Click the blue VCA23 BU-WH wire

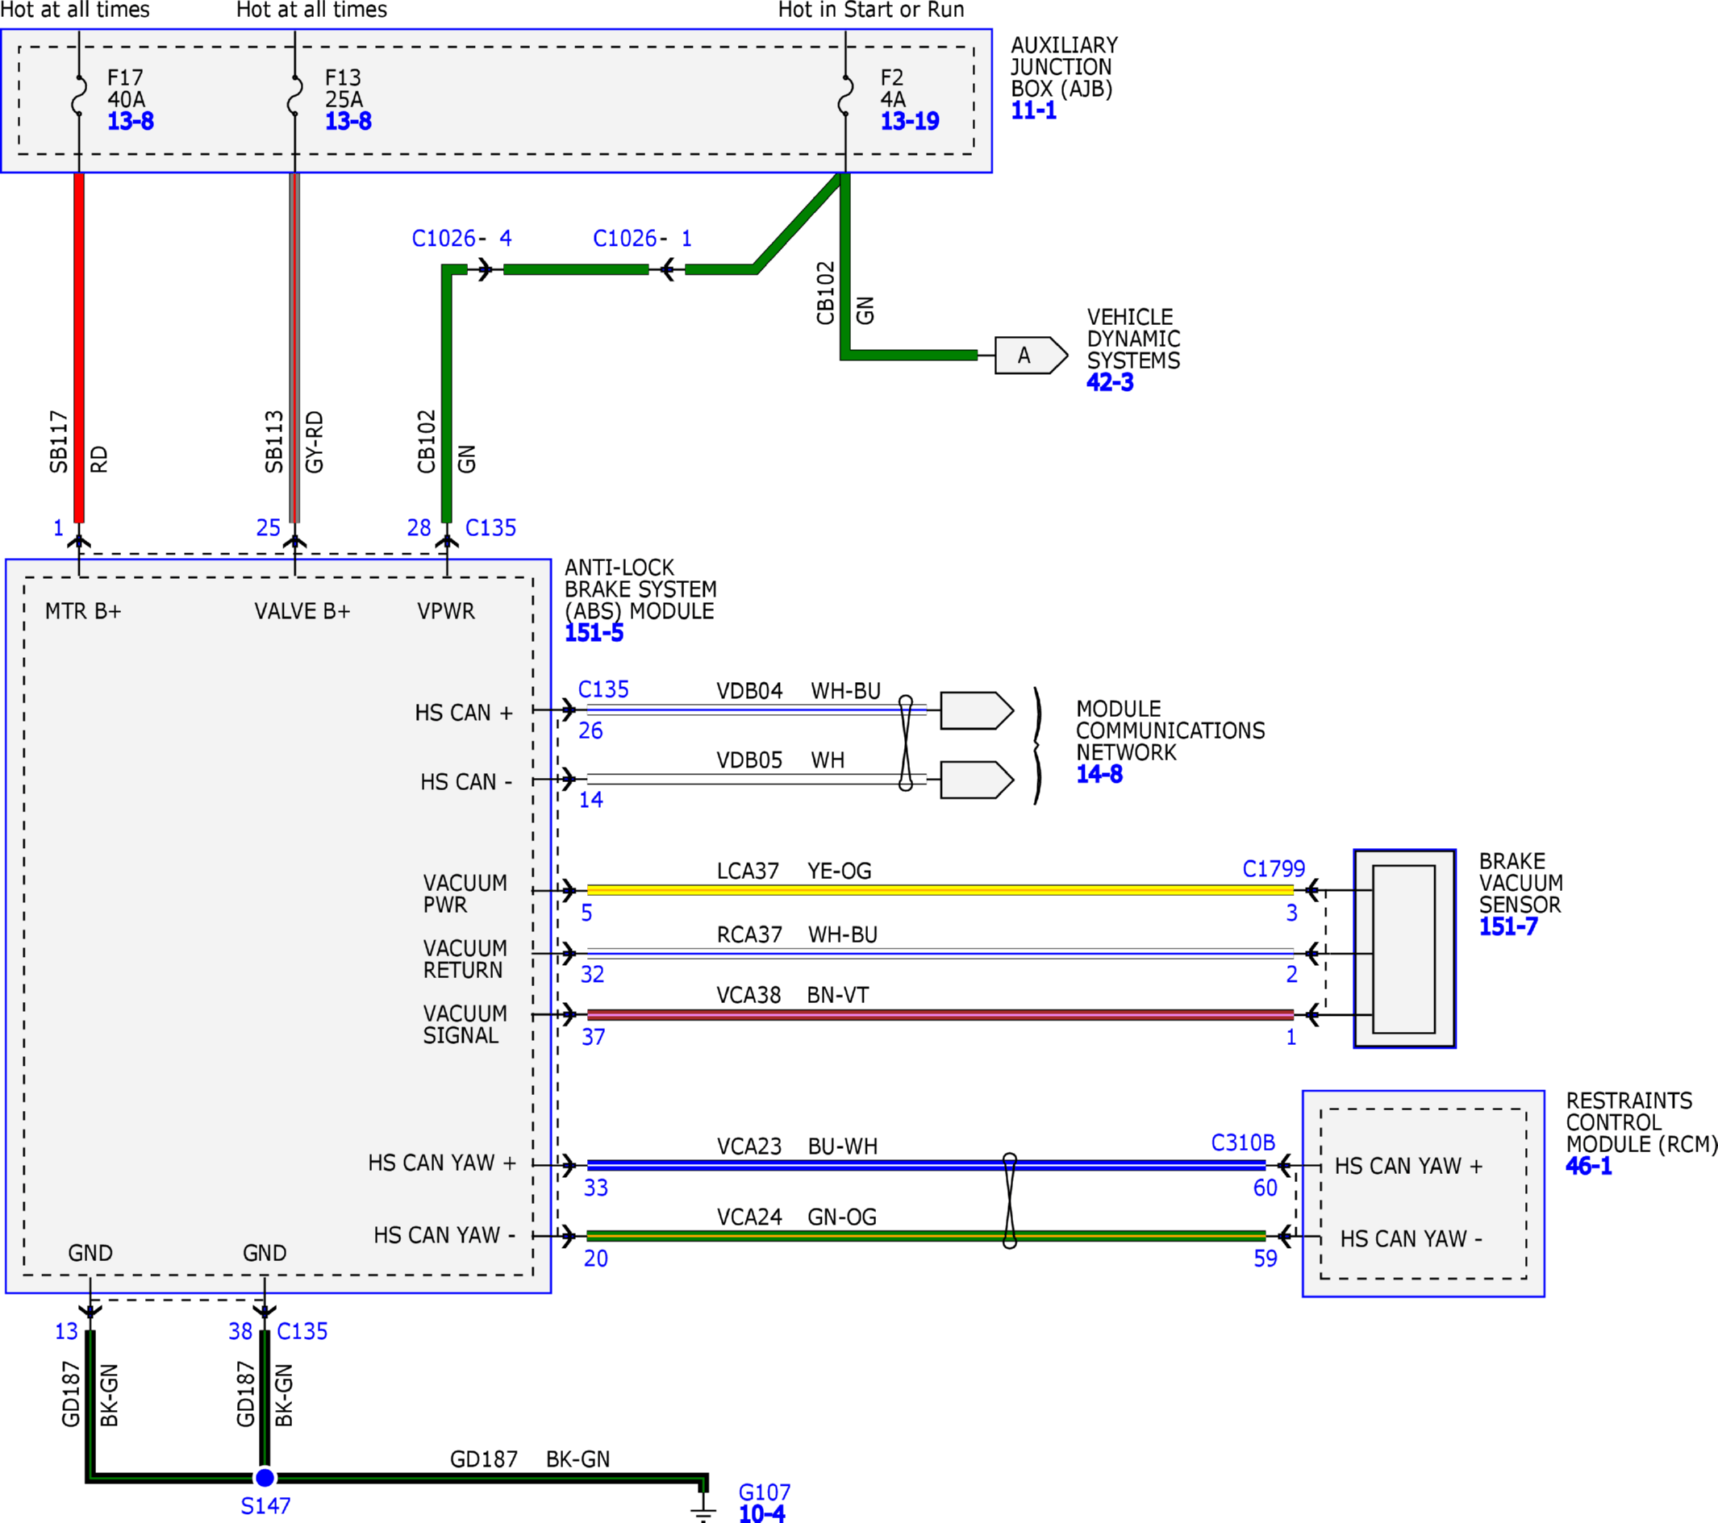926,1165
